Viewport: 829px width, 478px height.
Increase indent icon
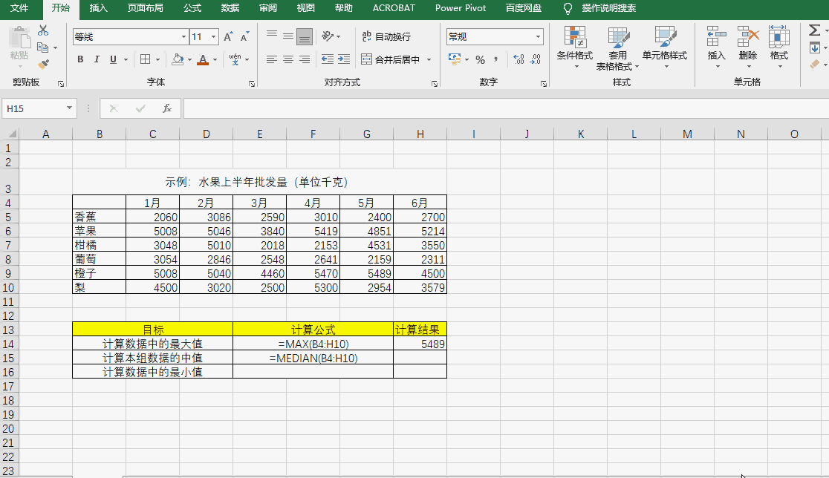(x=344, y=59)
